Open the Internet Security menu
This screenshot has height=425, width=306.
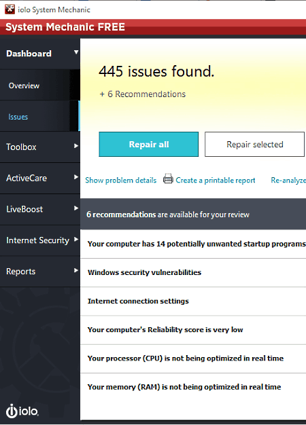pos(40,241)
